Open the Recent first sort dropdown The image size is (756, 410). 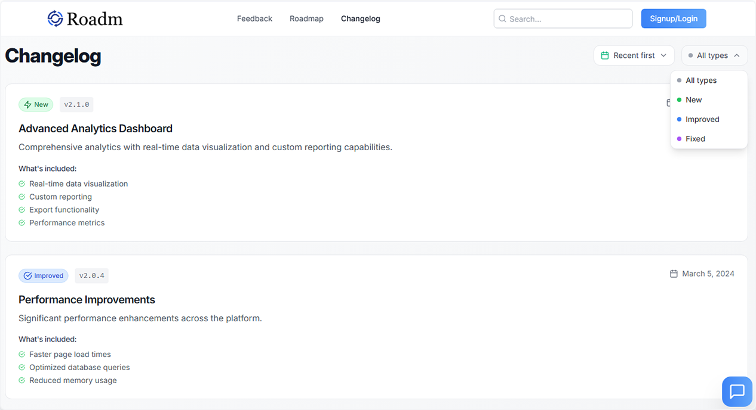coord(634,55)
